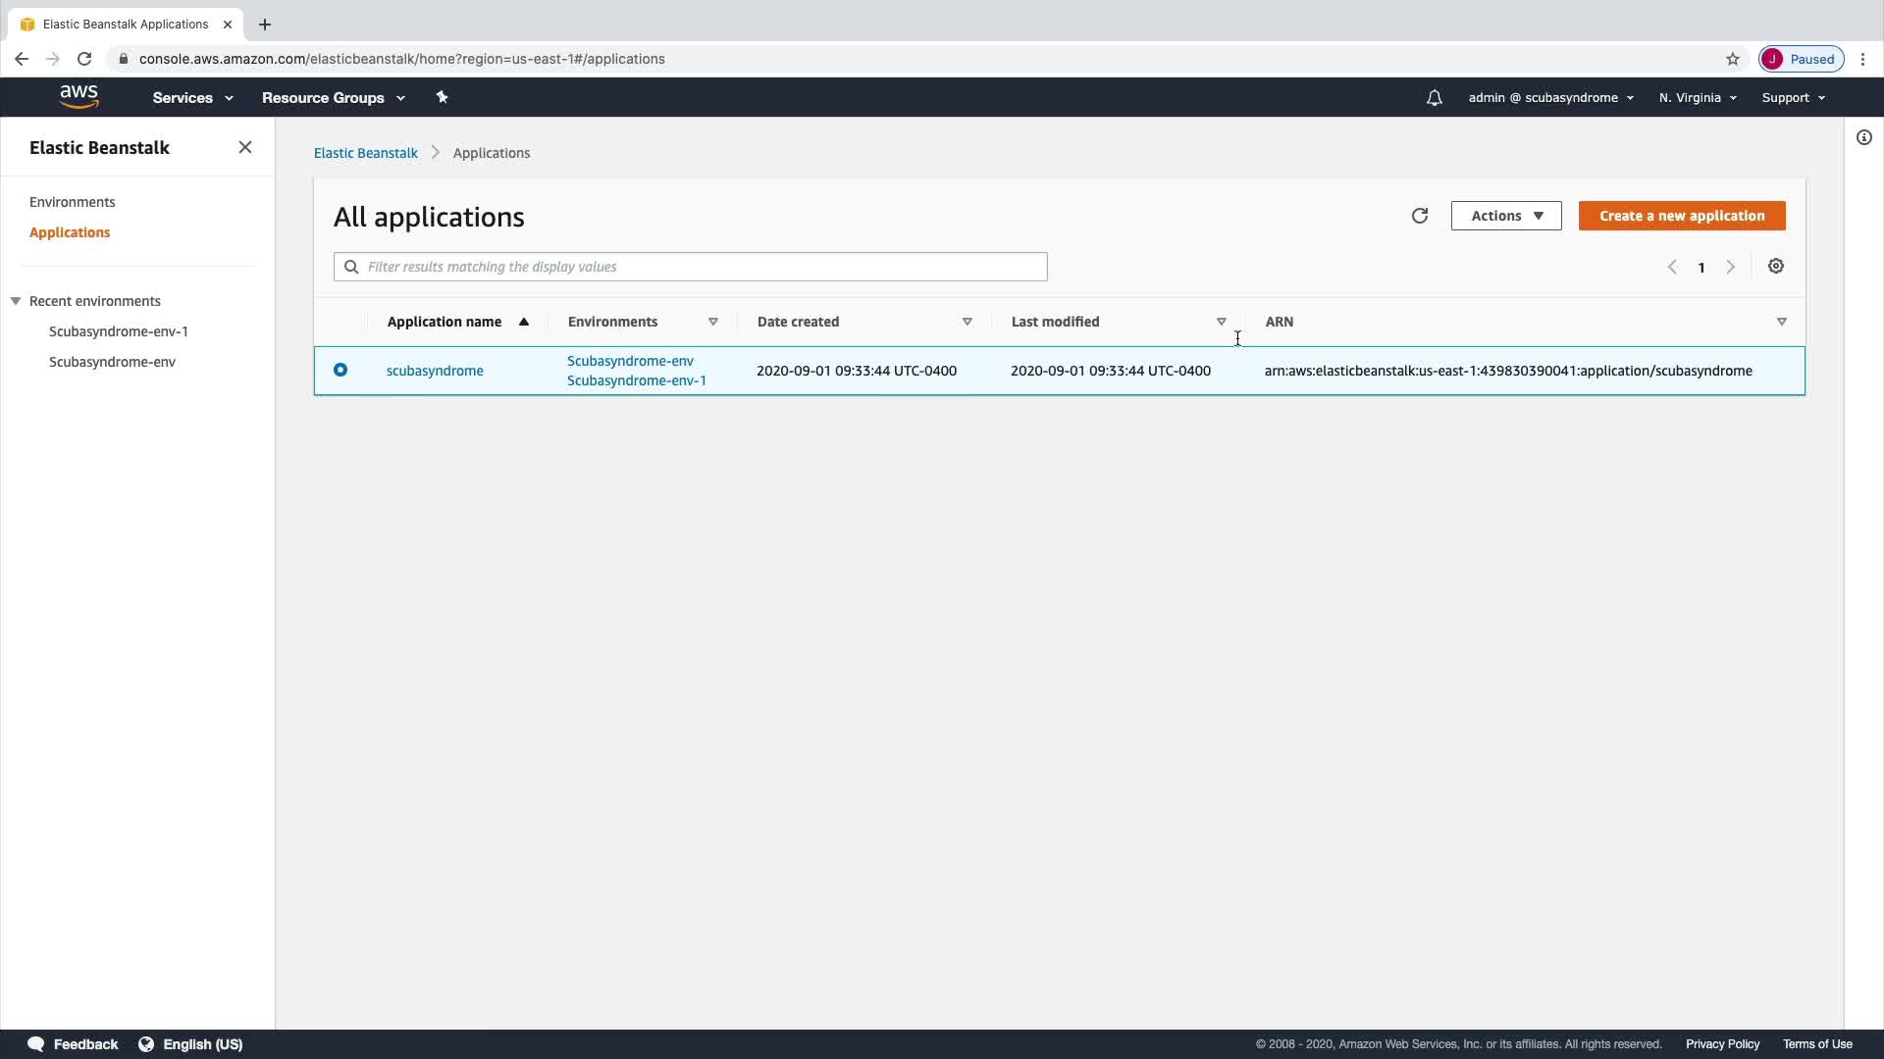Click the pin shortcuts icon
The height and width of the screenshot is (1059, 1884).
(442, 97)
